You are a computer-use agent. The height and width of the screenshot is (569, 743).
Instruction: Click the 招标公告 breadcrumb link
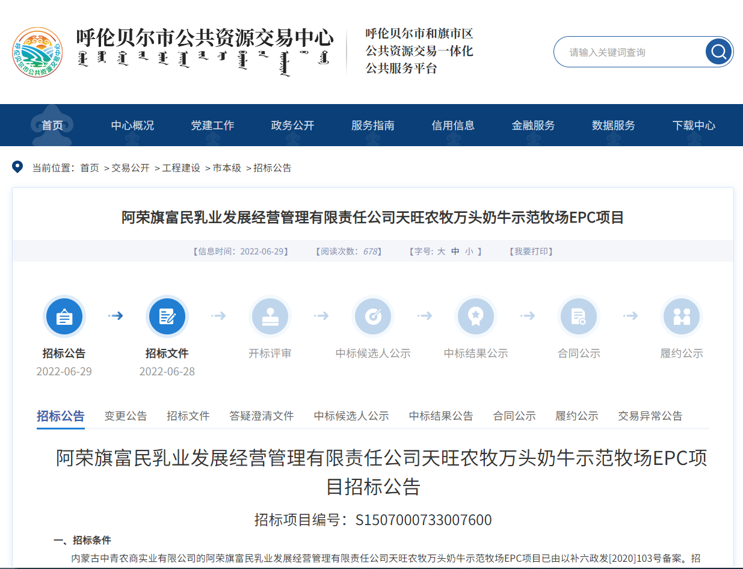(x=273, y=168)
